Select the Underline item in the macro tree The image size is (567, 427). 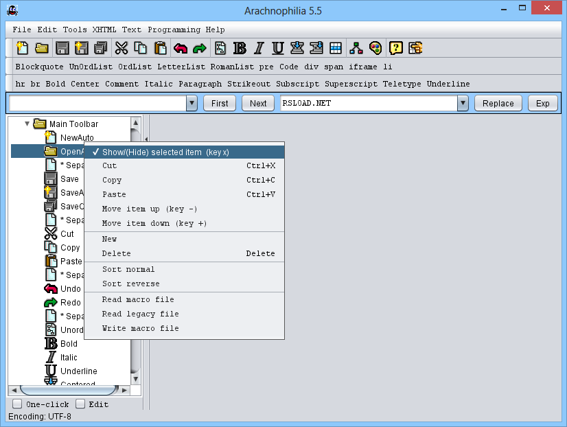tap(79, 371)
